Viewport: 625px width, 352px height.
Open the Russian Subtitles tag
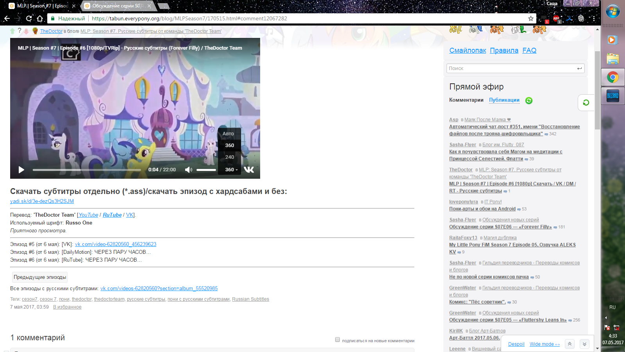250,299
